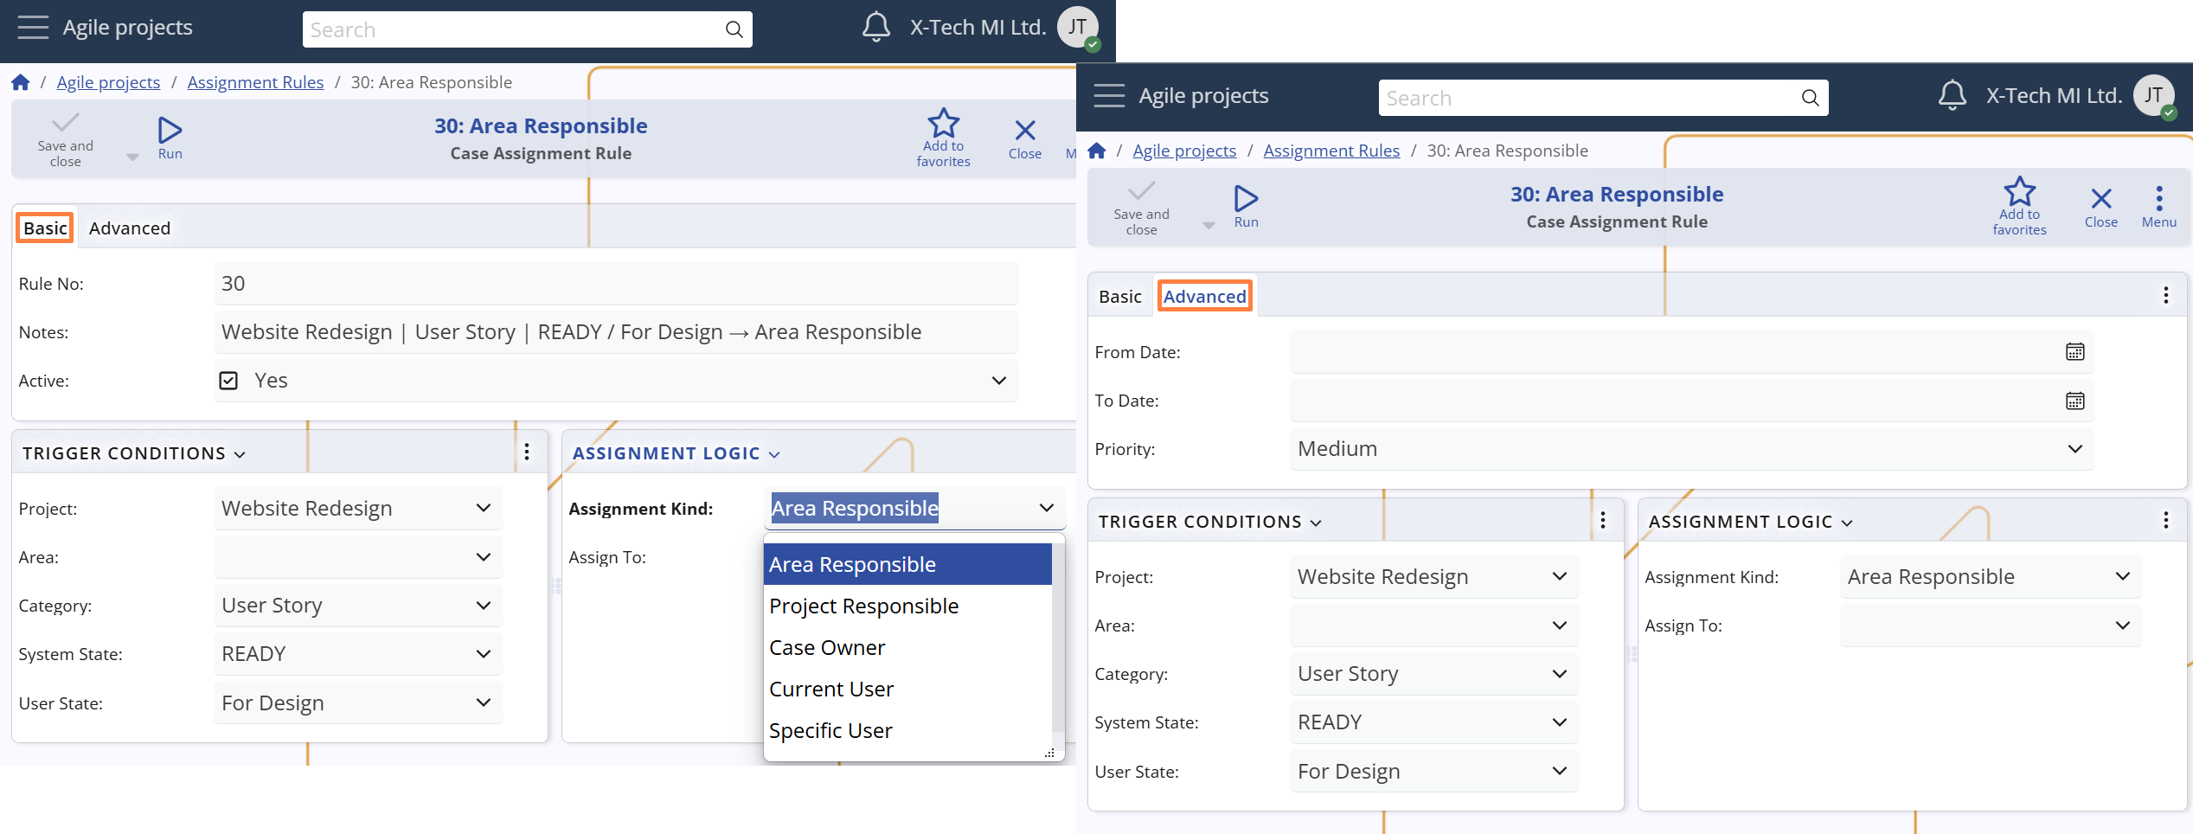Toggle the Active Yes checkbox
Image resolution: width=2193 pixels, height=834 pixels.
coord(228,381)
